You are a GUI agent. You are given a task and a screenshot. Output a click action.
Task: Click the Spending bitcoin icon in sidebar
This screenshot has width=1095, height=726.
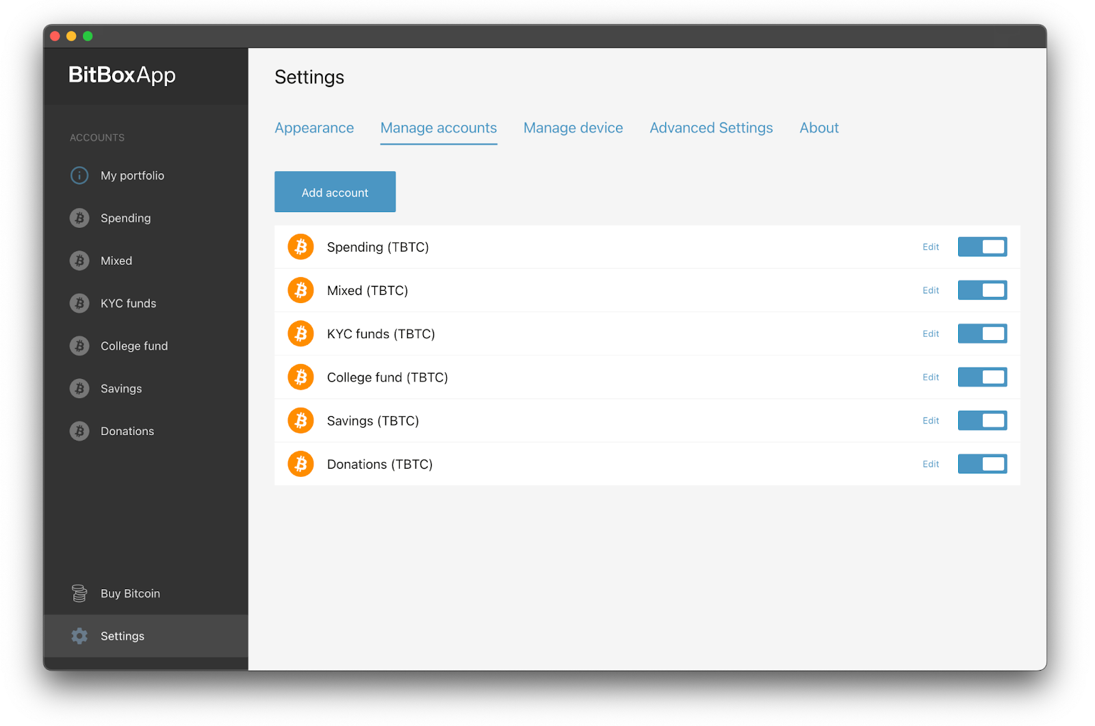click(79, 218)
